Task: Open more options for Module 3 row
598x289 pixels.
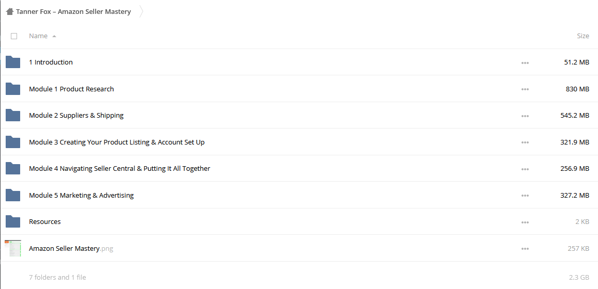Action: coord(525,142)
